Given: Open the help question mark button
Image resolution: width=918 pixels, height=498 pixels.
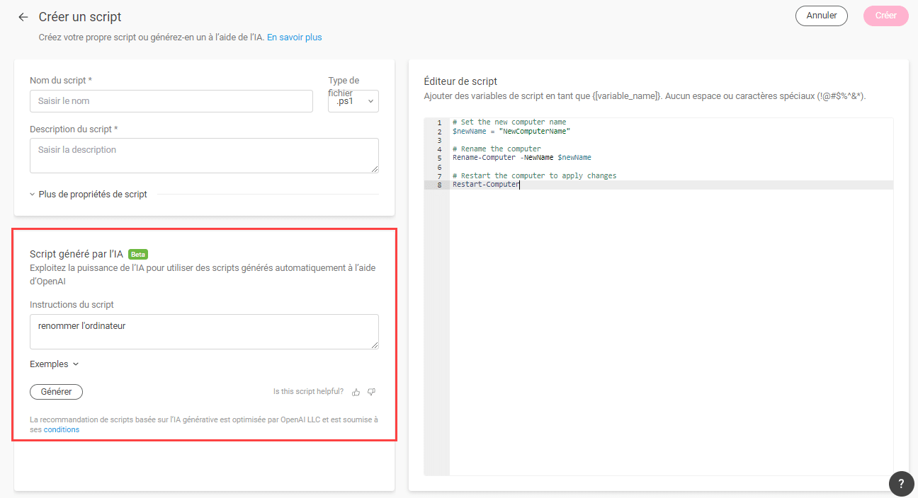Looking at the screenshot, I should [900, 484].
